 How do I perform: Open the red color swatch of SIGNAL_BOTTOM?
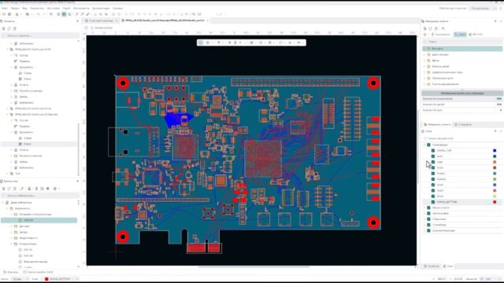pyautogui.click(x=495, y=202)
